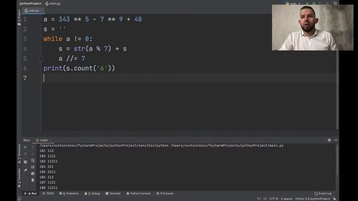The width and height of the screenshot is (358, 201).
Task: Click console output row '108 11211'
Action: pos(49,188)
